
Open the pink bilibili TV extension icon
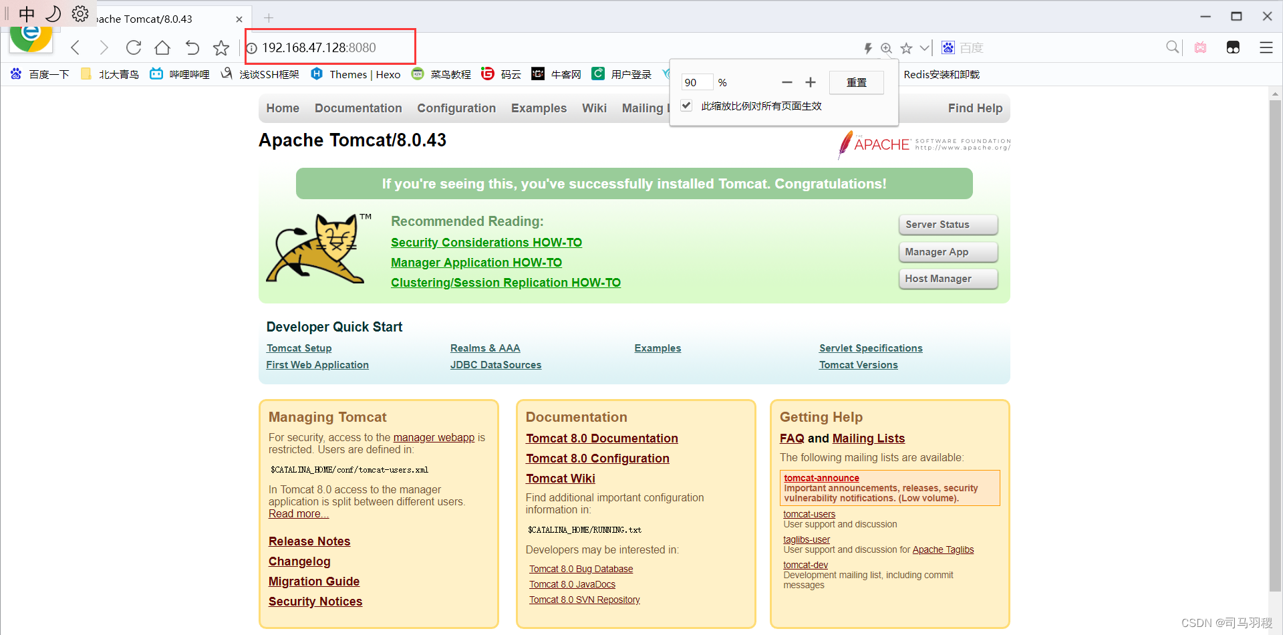1201,47
